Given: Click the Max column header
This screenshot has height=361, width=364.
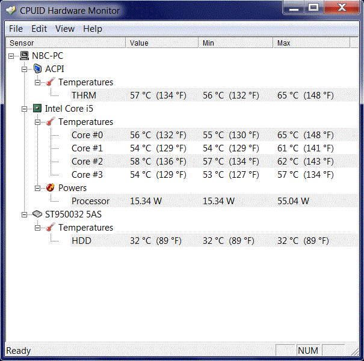Looking at the screenshot, I should tap(312, 43).
